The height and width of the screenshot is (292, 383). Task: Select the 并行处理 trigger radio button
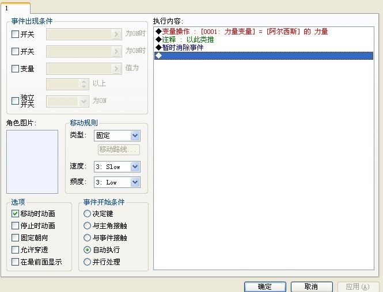point(87,262)
